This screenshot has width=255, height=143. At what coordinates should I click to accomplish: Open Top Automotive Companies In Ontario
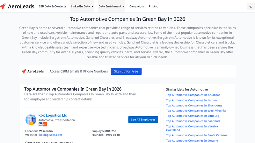tap(192, 140)
